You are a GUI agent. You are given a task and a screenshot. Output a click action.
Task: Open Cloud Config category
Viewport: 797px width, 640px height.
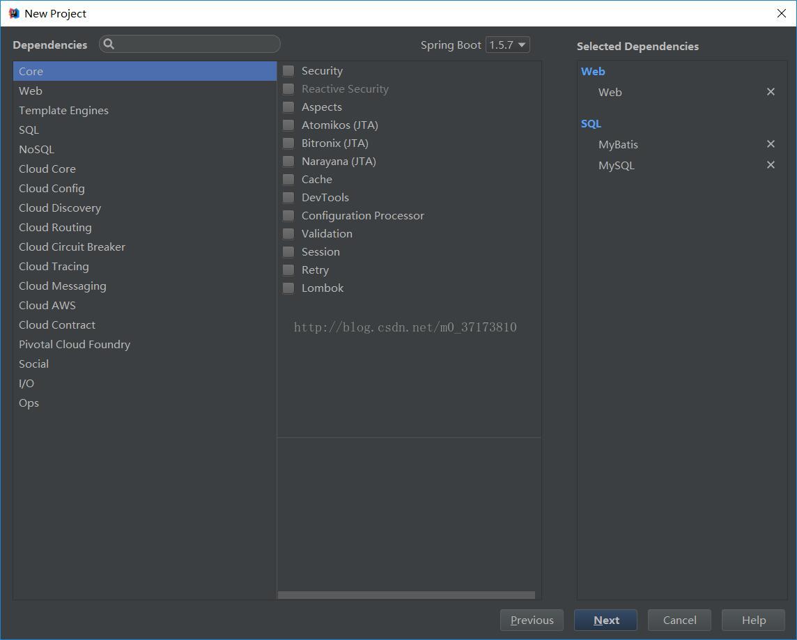(x=145, y=189)
